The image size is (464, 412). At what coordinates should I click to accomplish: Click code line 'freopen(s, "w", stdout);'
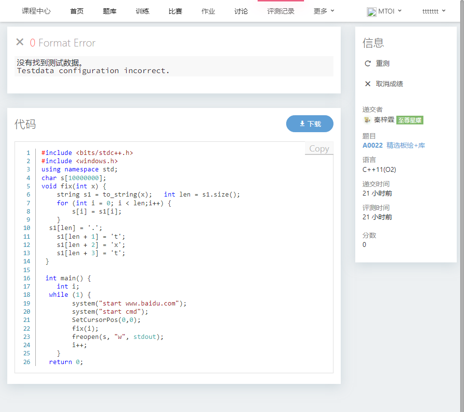pos(118,336)
